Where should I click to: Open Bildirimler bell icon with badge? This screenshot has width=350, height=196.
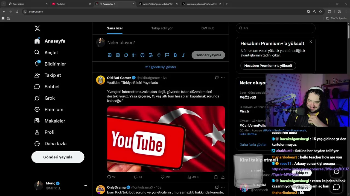tap(37, 64)
